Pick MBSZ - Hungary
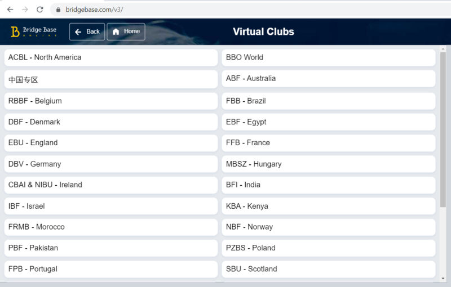This screenshot has width=451, height=287. tap(329, 164)
